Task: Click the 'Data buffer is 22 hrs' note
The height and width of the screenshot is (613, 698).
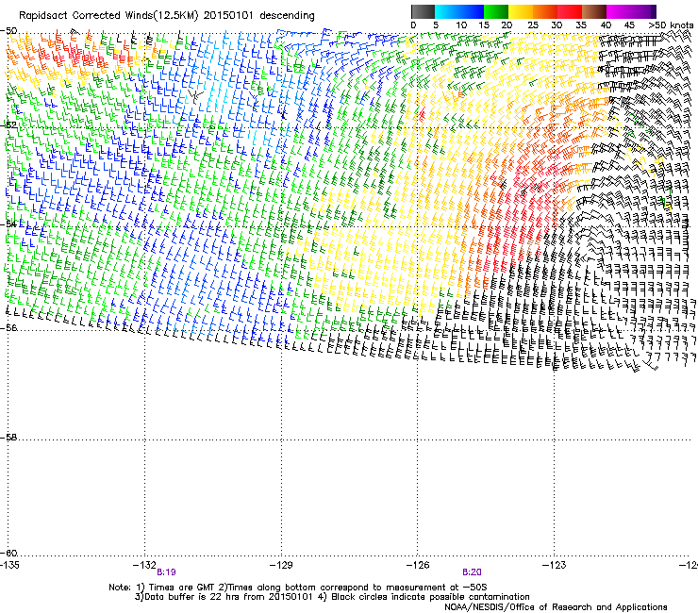Action: click(x=332, y=597)
